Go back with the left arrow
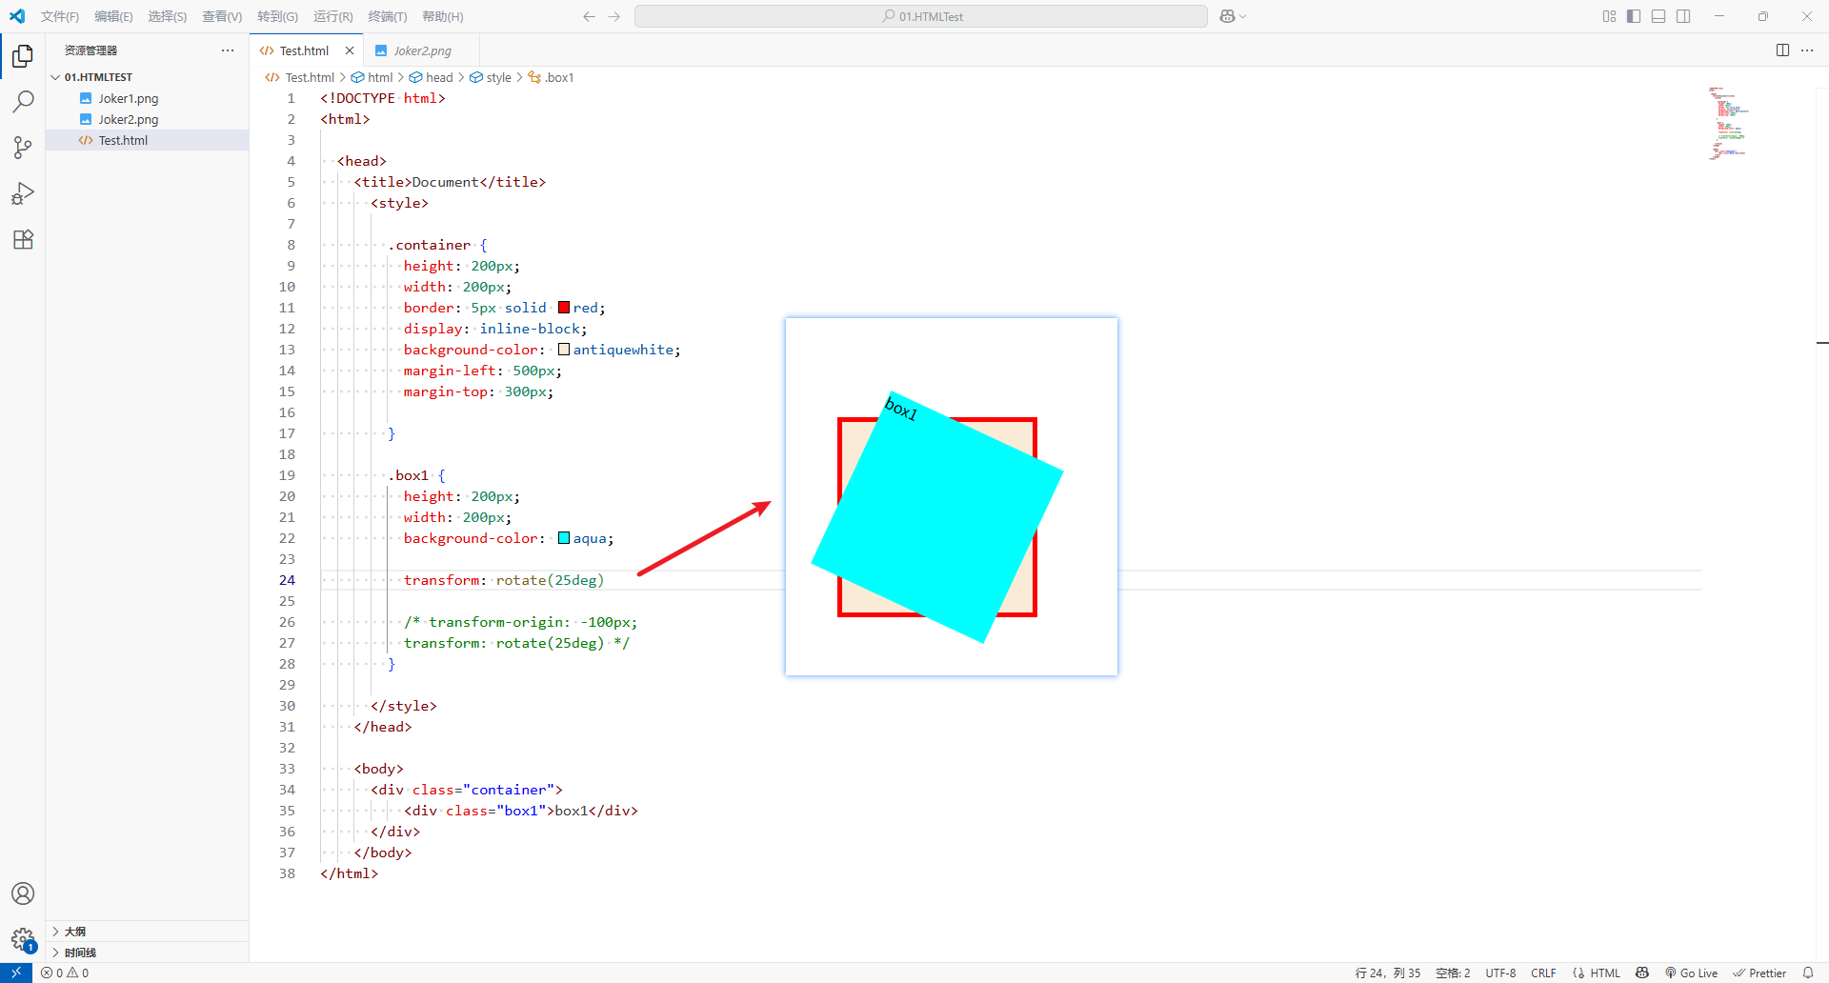The width and height of the screenshot is (1829, 983). pyautogui.click(x=589, y=16)
